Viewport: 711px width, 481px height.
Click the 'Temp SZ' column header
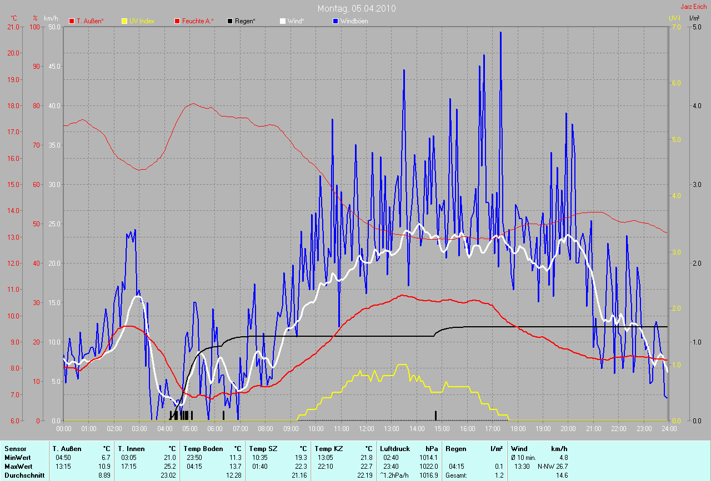click(263, 448)
